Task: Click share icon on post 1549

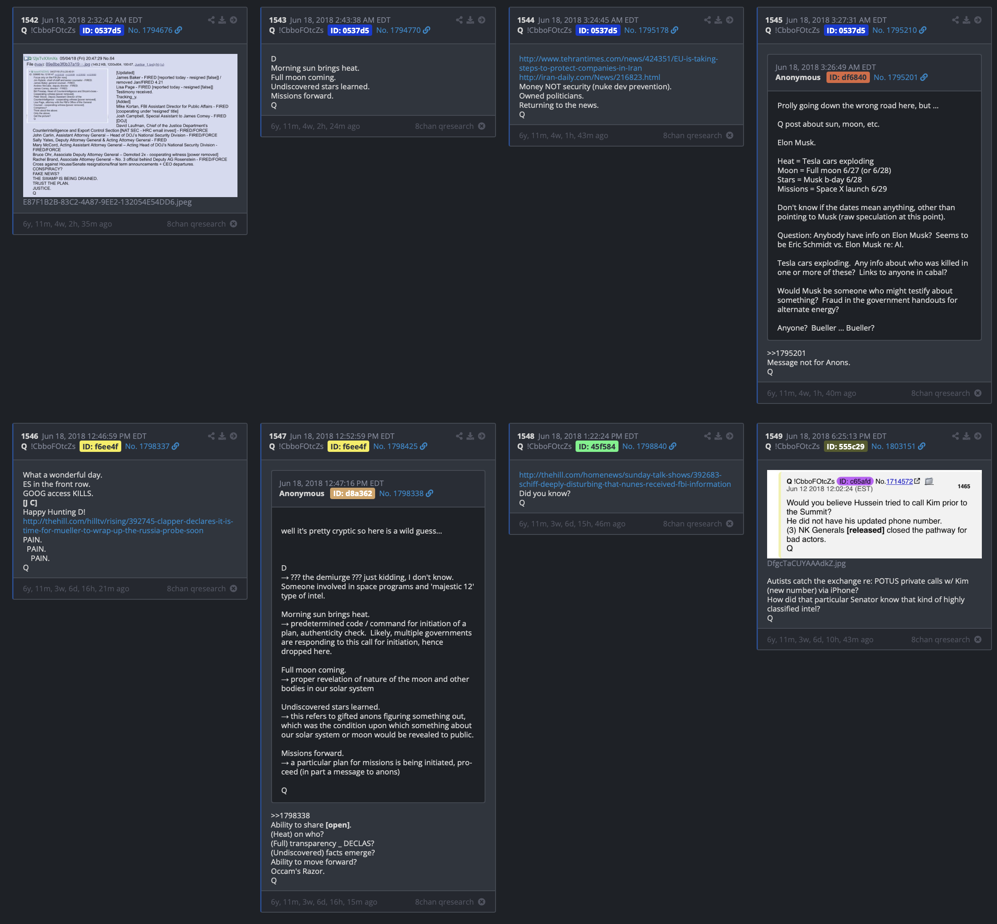Action: [x=955, y=436]
